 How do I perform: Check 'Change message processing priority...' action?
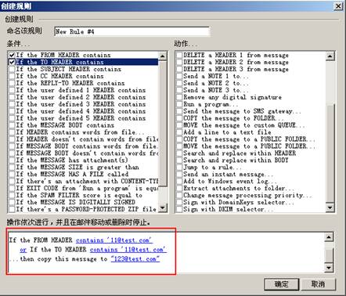point(179,195)
